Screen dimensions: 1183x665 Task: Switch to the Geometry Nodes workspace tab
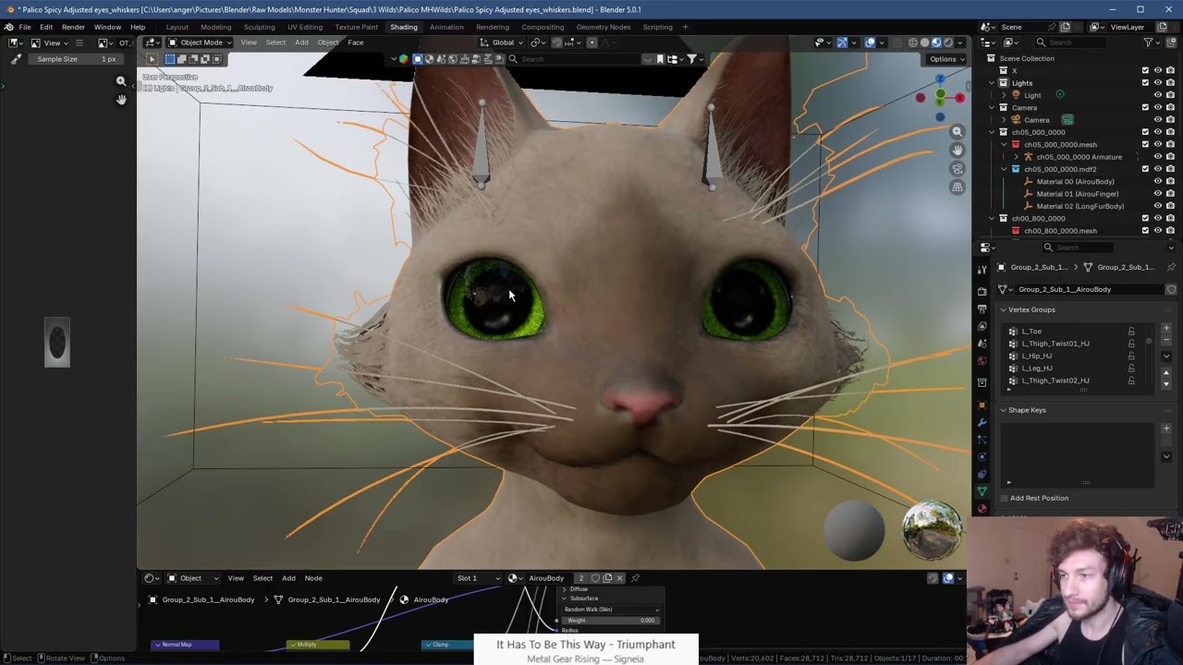(x=604, y=27)
